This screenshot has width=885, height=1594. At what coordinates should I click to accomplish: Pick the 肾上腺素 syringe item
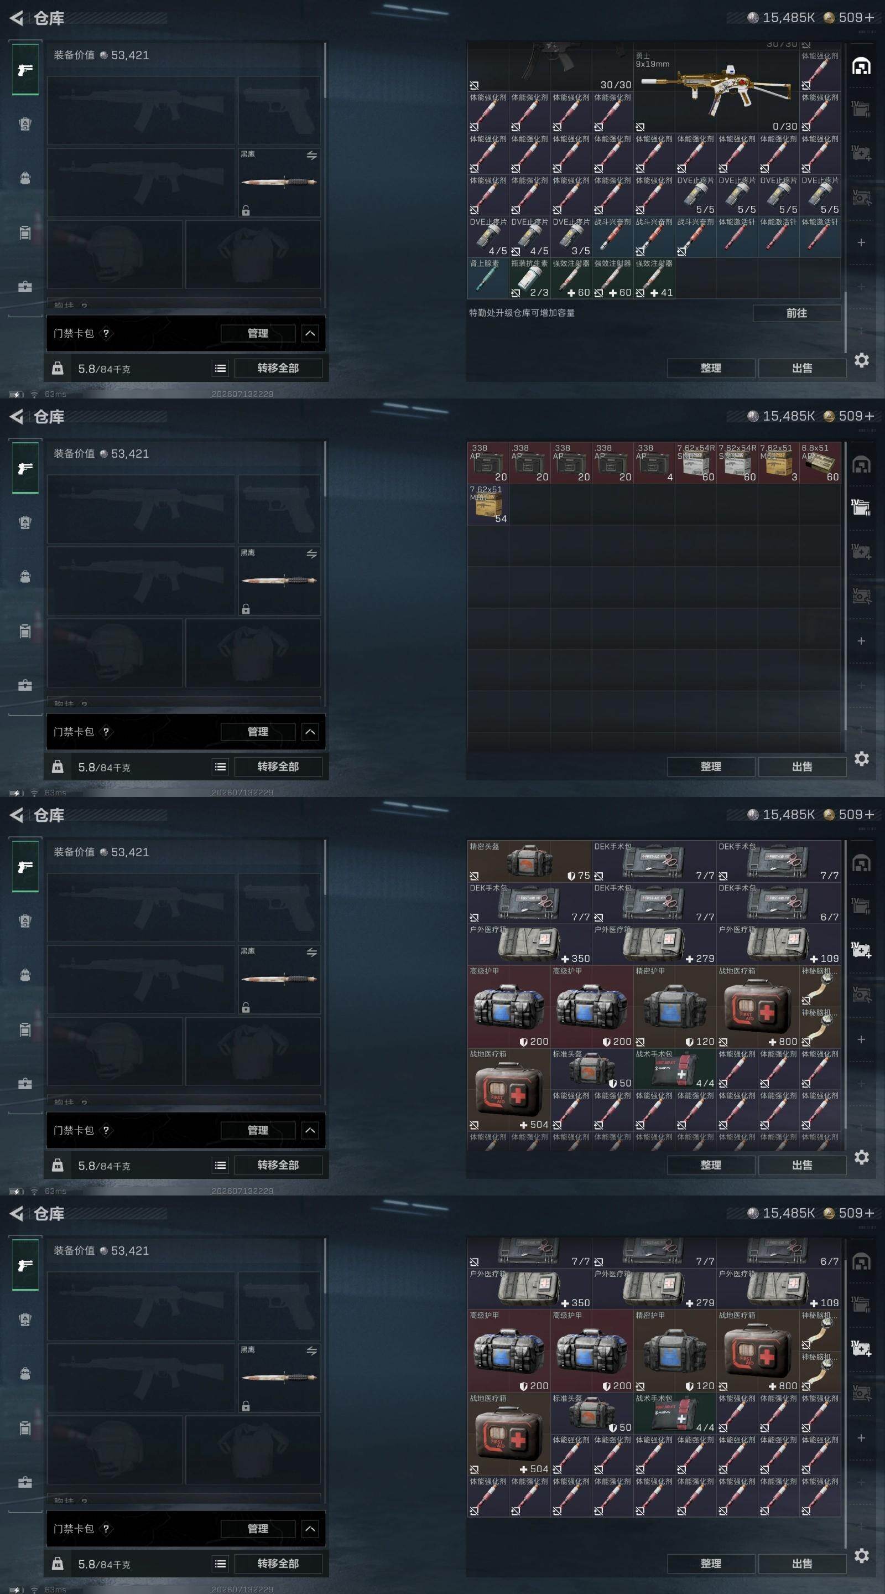coord(488,278)
